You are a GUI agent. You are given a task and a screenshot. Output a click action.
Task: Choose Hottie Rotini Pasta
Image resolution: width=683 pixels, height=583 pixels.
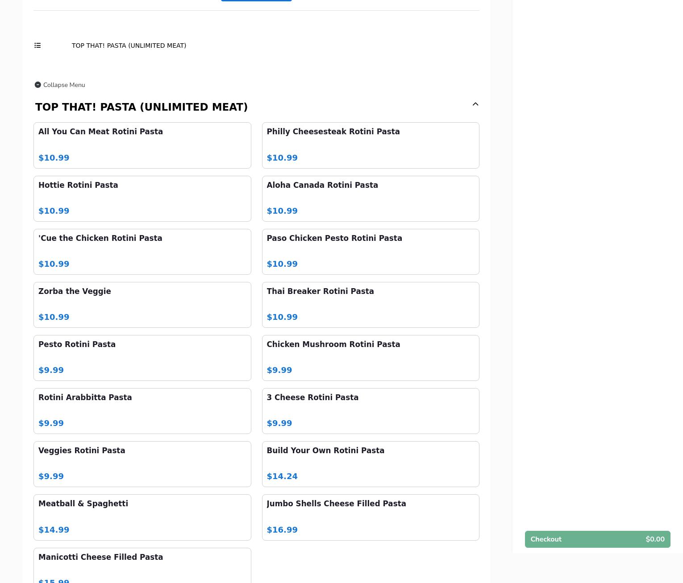coord(142,198)
